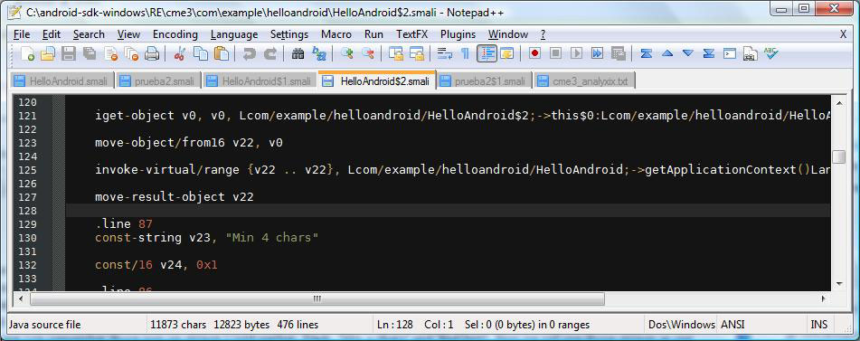The image size is (860, 341).
Task: Click the vertical scrollbar down arrow
Action: (838, 283)
